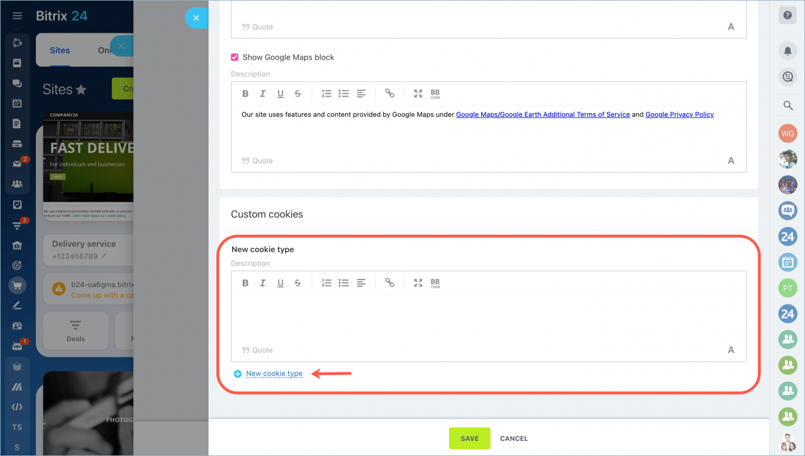Open the Google Privacy Policy link
The height and width of the screenshot is (456, 805).
680,114
